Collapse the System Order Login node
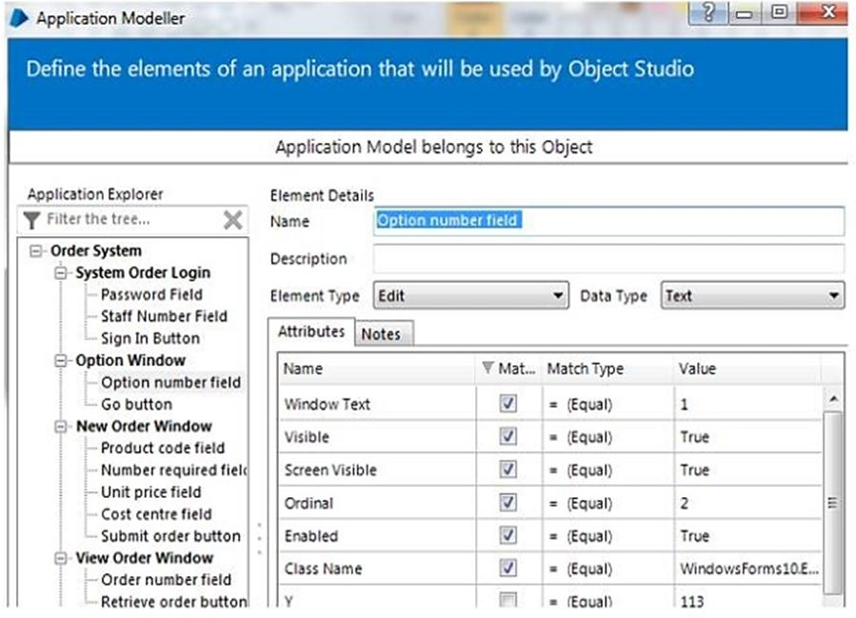856x618 pixels. point(63,273)
